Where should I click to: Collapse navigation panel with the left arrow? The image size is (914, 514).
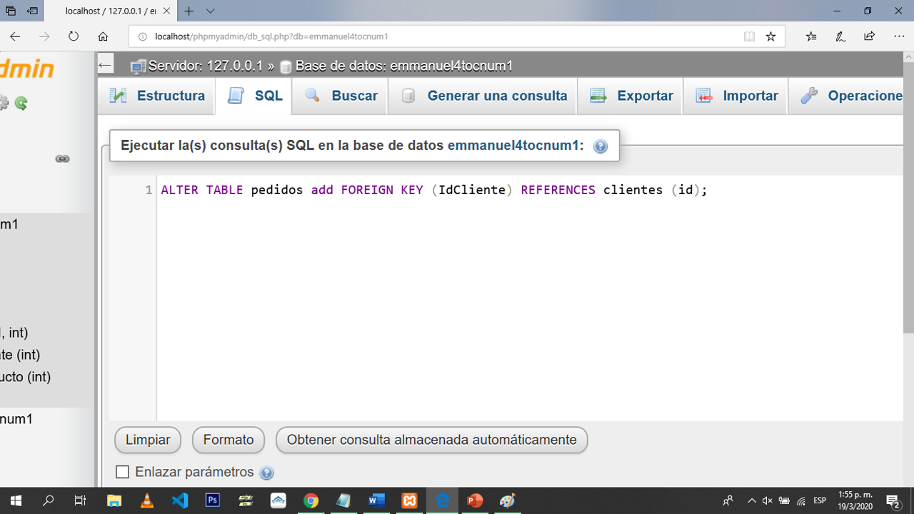pyautogui.click(x=105, y=65)
